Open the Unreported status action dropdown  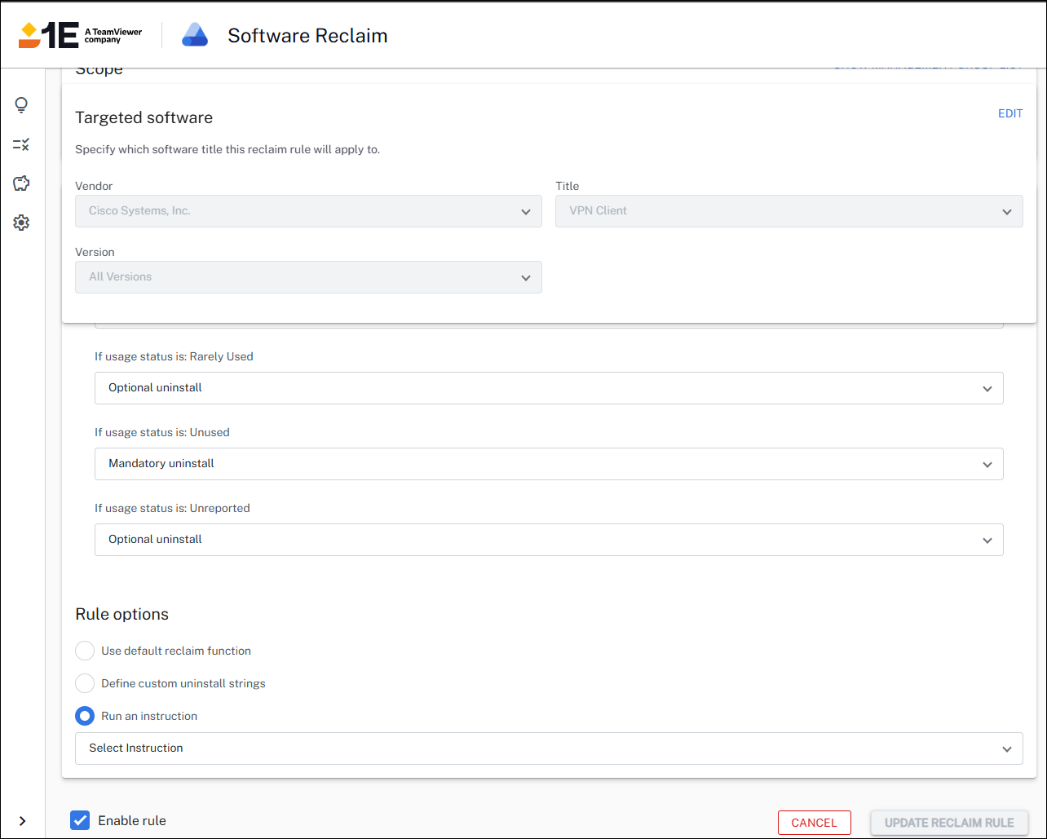549,540
